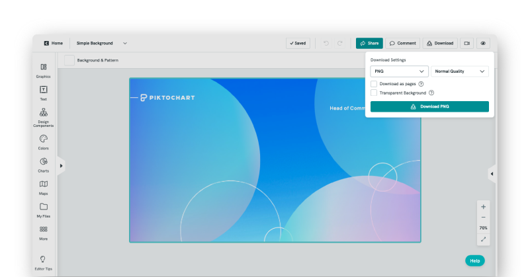Viewport: 530px width, 277px height.
Task: Open help icon beside Transparent Background
Action: 431,93
